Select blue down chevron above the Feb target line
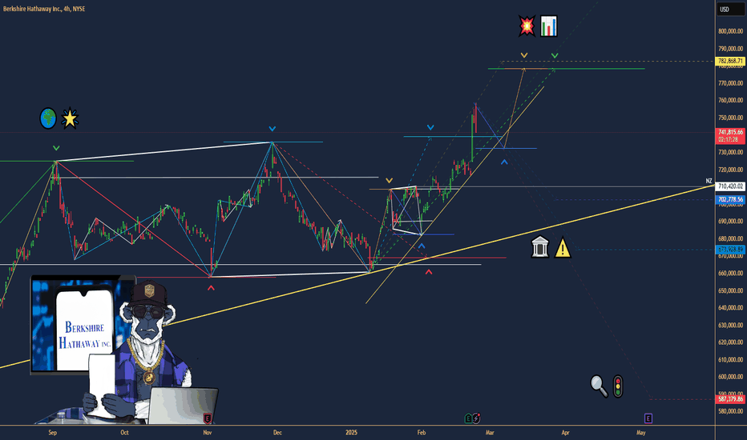Image resolution: width=747 pixels, height=440 pixels. (x=430, y=127)
